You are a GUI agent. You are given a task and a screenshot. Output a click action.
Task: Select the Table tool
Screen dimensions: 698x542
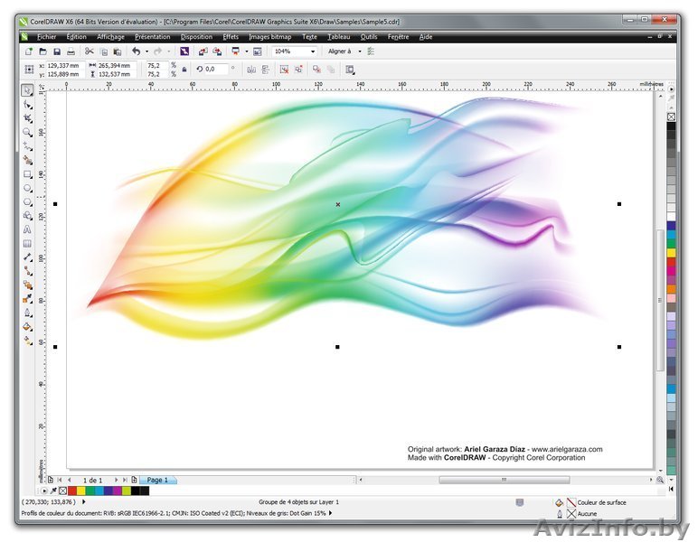click(28, 243)
